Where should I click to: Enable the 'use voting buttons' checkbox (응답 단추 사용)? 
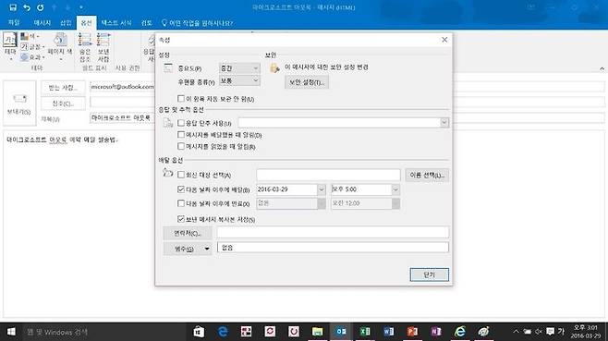point(181,123)
